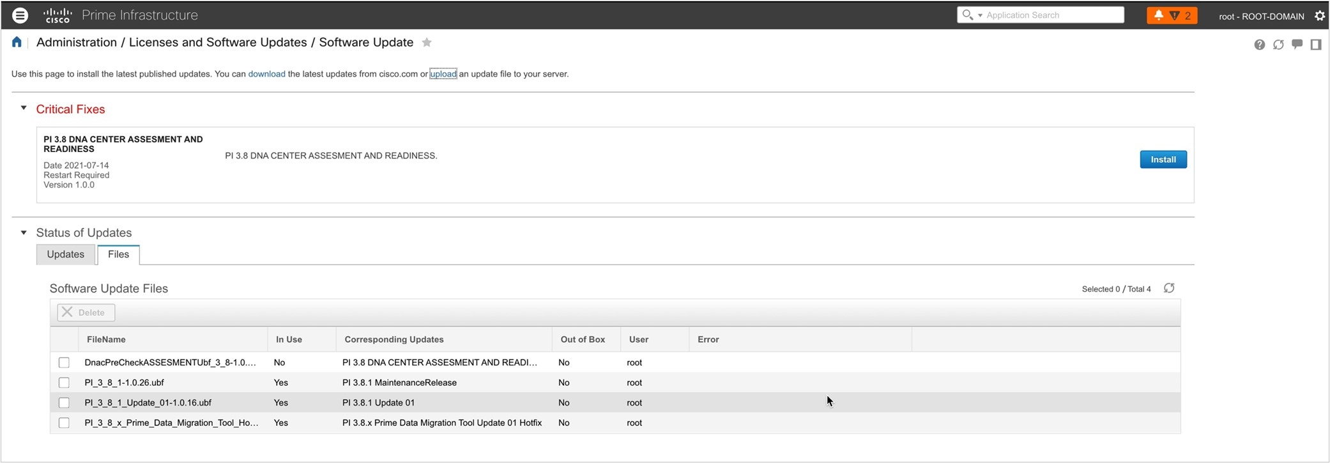1330x463 pixels.
Task: Open the alarm notifications badge
Action: point(1172,15)
